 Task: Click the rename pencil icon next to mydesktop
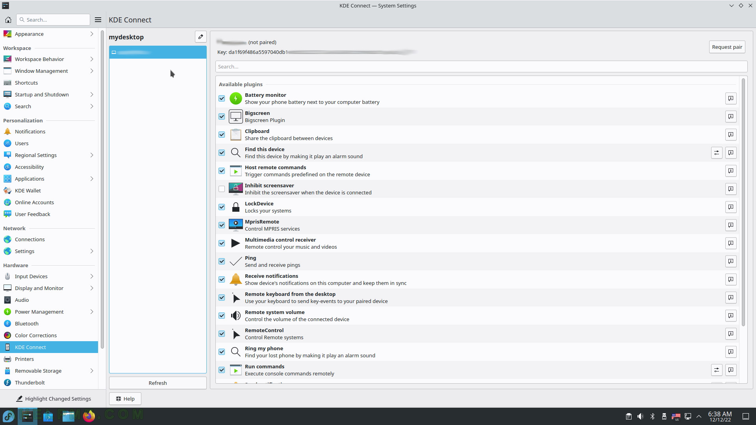[201, 37]
